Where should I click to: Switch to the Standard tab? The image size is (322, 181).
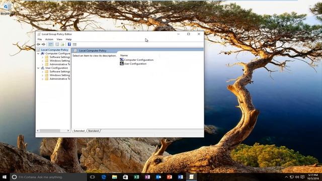94,131
